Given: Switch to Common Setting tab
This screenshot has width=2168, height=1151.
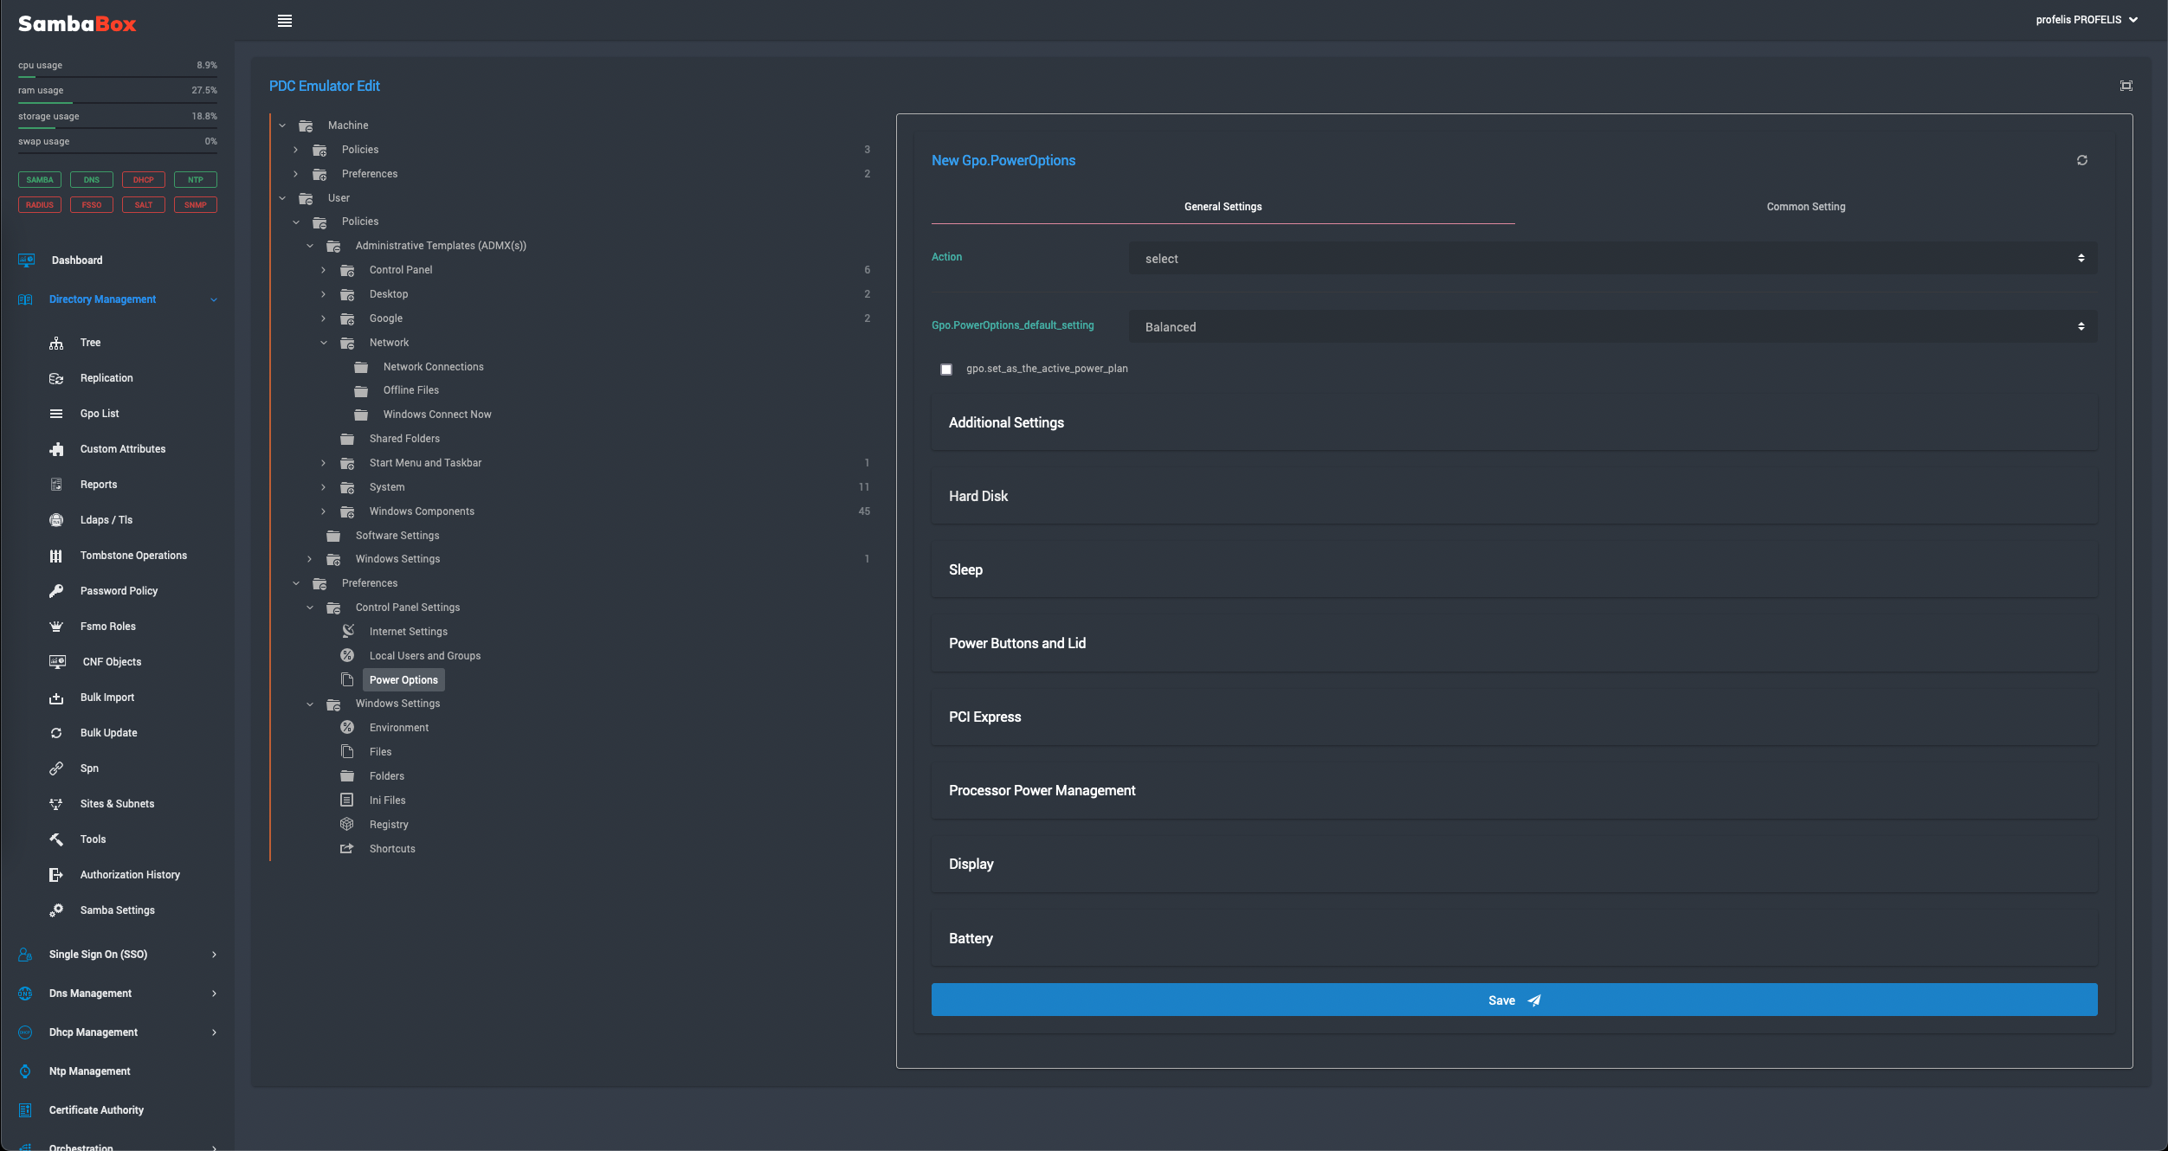Looking at the screenshot, I should click(x=1806, y=207).
